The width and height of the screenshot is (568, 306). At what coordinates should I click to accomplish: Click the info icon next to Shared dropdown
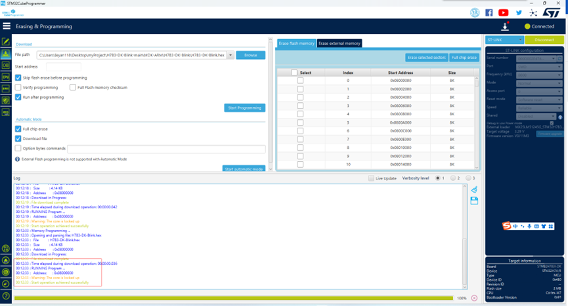(560, 117)
